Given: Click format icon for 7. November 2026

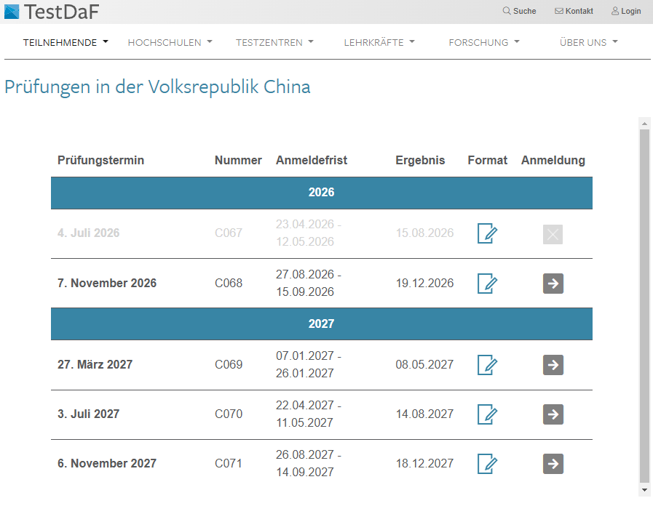Looking at the screenshot, I should coord(487,284).
